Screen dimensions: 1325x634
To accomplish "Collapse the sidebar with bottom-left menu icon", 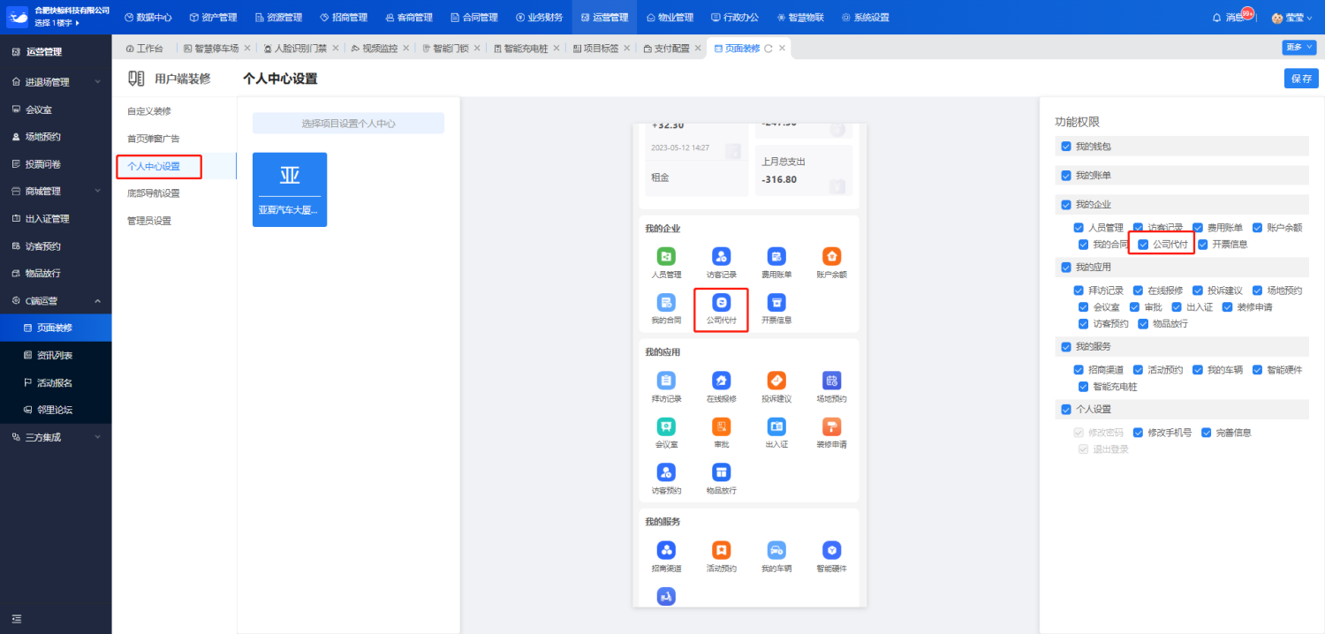I will point(16,618).
